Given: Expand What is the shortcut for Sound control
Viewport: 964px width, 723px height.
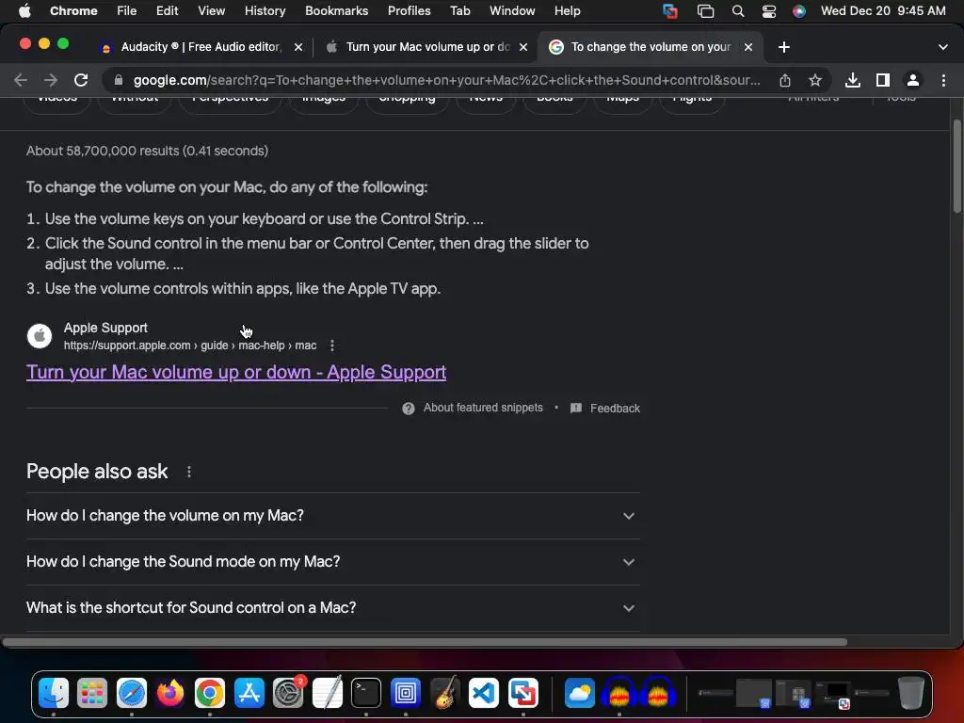Looking at the screenshot, I should pos(332,608).
